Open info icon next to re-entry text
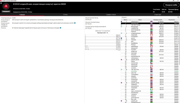This screenshot has height=103, width=180. tap(60, 28)
